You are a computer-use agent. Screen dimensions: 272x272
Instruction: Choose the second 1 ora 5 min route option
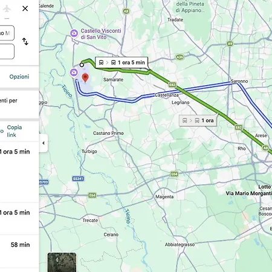point(19,219)
